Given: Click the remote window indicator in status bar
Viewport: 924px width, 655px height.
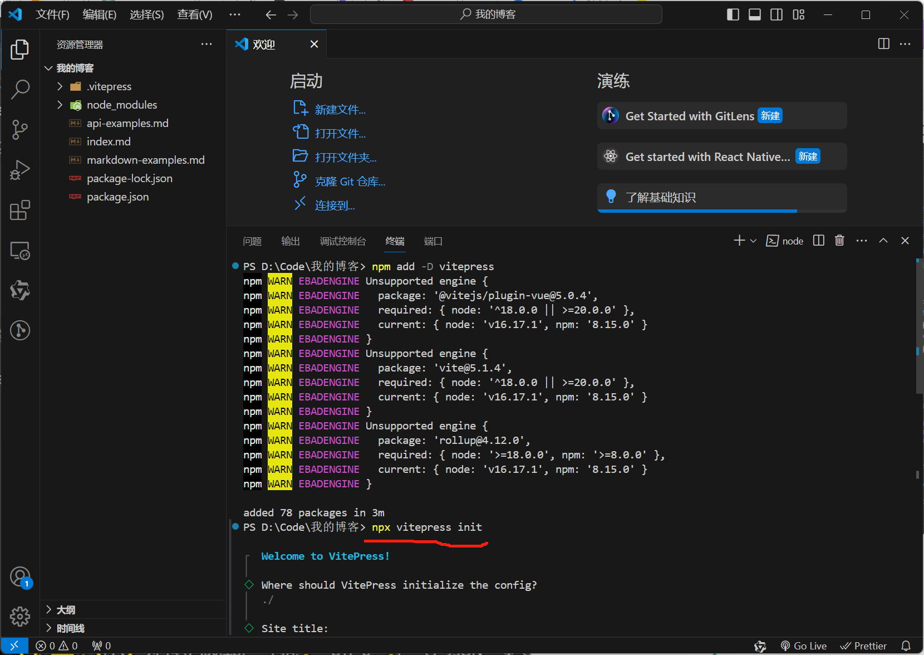Looking at the screenshot, I should pyautogui.click(x=14, y=646).
